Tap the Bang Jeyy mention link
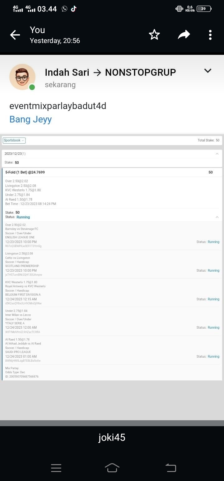This screenshot has width=224, height=481. (x=30, y=119)
